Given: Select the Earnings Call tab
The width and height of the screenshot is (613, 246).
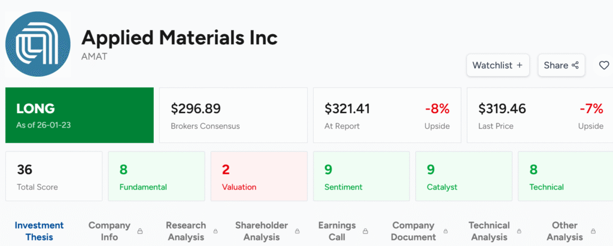Looking at the screenshot, I should click(336, 231).
